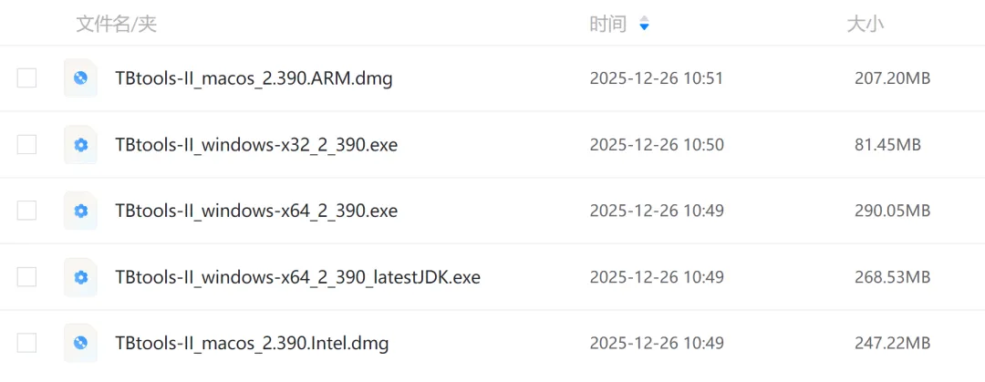
Task: Enable the checkbox for the latestJDK.exe file
Action: (x=27, y=277)
